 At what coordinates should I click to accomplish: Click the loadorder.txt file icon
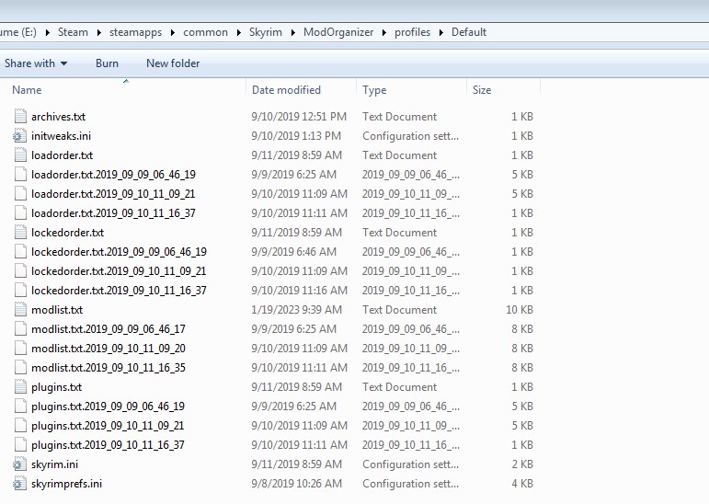[20, 155]
